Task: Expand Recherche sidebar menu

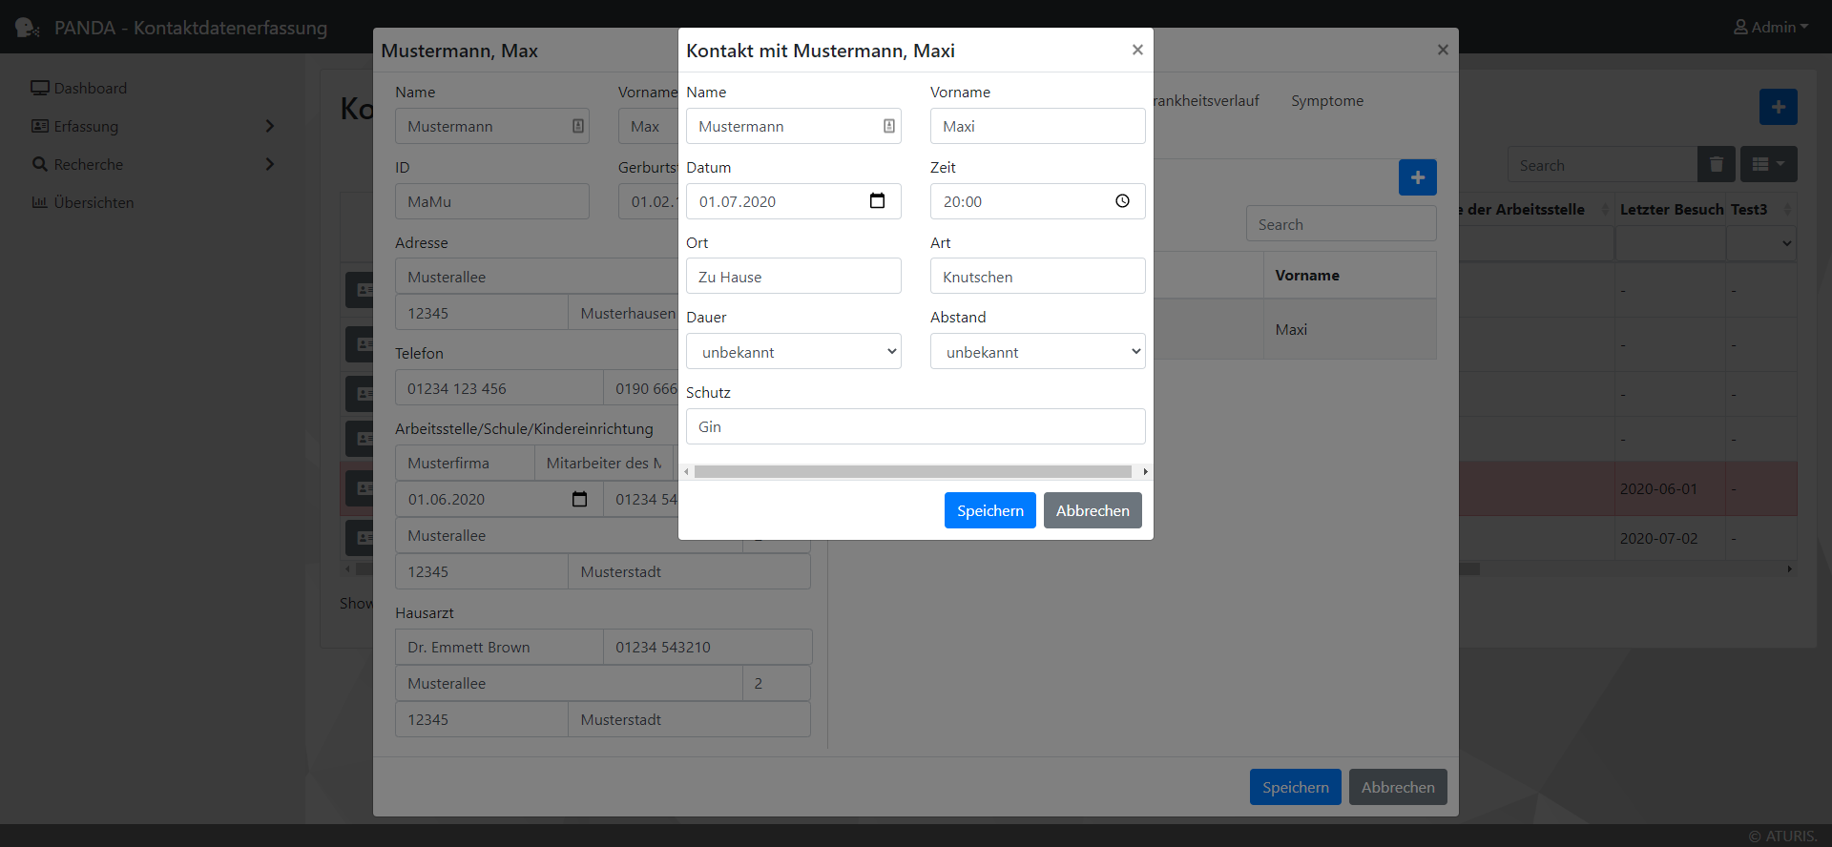Action: 153,164
